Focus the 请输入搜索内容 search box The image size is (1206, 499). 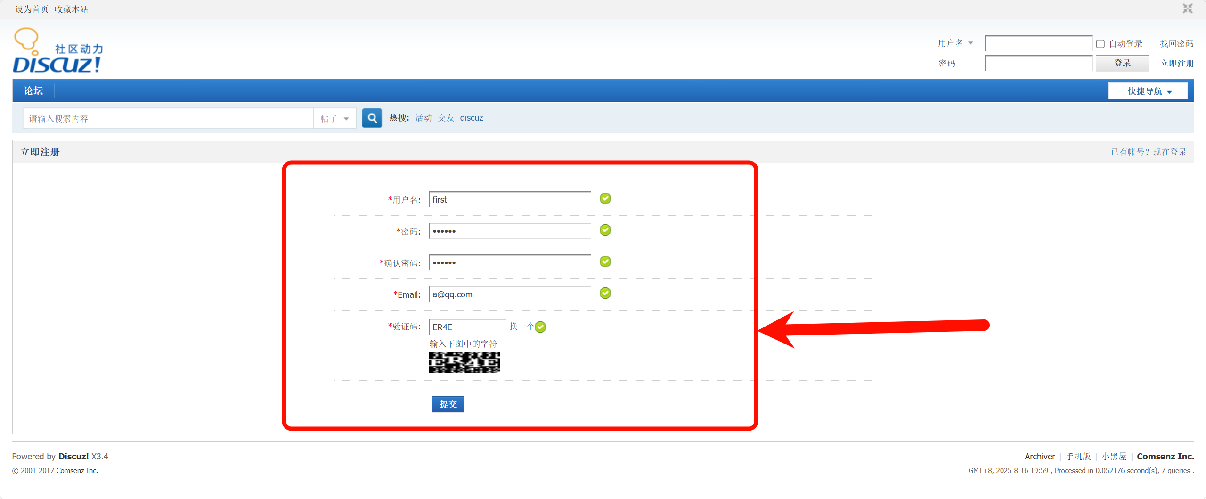(168, 118)
